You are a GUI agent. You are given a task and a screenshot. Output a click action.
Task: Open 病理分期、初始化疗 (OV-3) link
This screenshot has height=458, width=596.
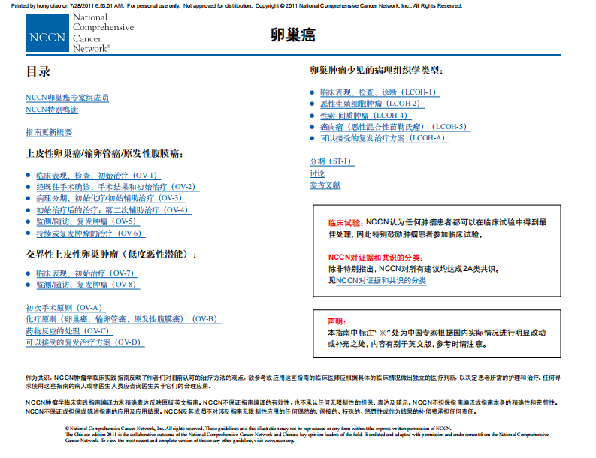coord(110,198)
